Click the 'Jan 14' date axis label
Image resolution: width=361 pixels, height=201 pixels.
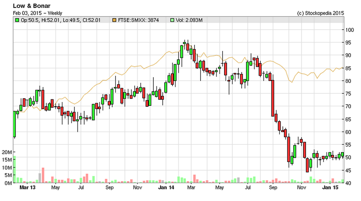click(166, 187)
